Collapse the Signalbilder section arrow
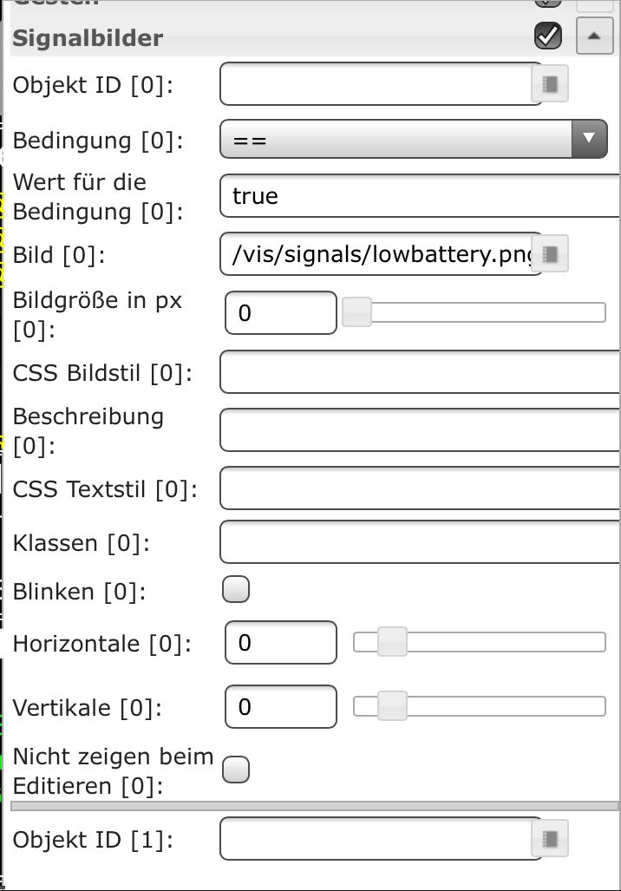This screenshot has width=621, height=891. tap(594, 36)
